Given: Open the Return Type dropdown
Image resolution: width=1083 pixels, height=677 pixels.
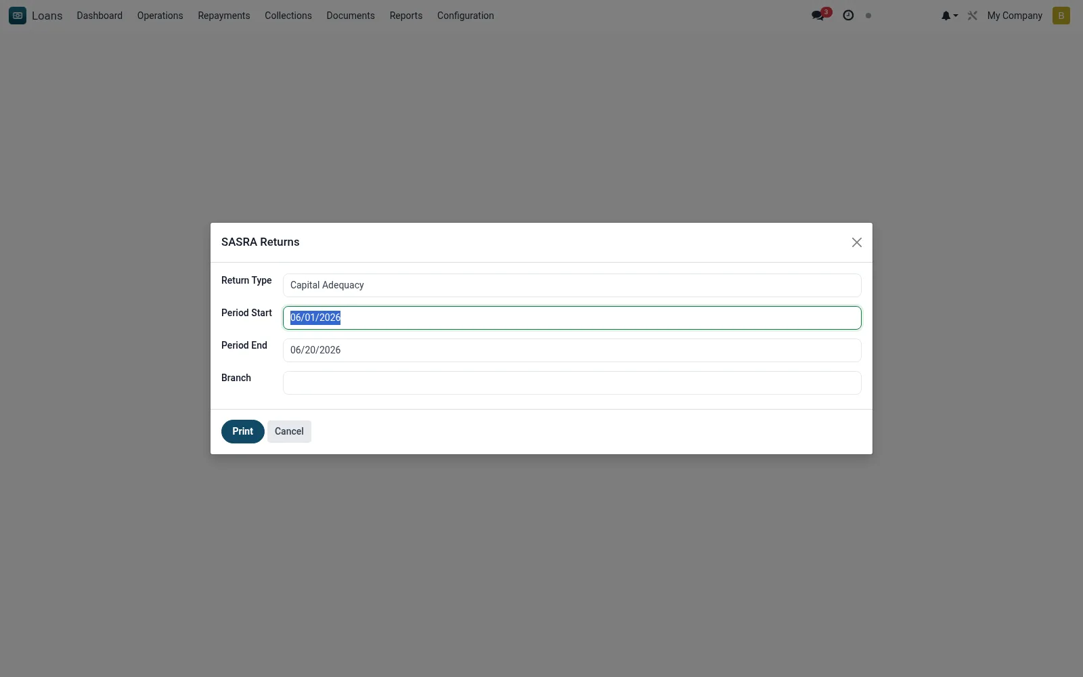Looking at the screenshot, I should pos(572,285).
